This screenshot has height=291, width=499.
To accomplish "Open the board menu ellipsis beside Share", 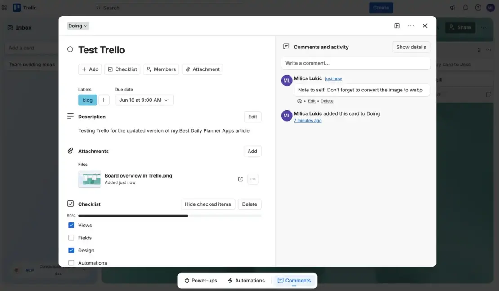I will pyautogui.click(x=484, y=28).
